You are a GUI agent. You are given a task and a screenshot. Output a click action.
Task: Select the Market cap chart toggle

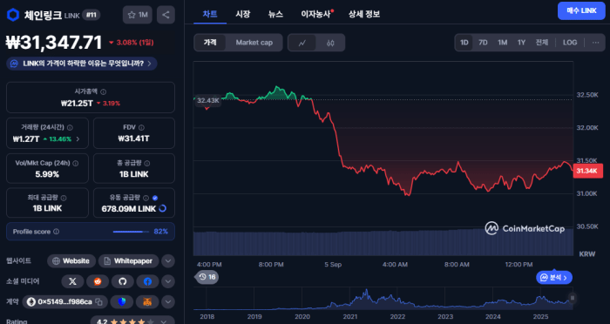[254, 43]
